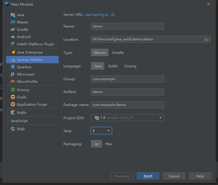The width and height of the screenshot is (218, 185).
Task: Focus the Name input field
Action: click(x=127, y=26)
